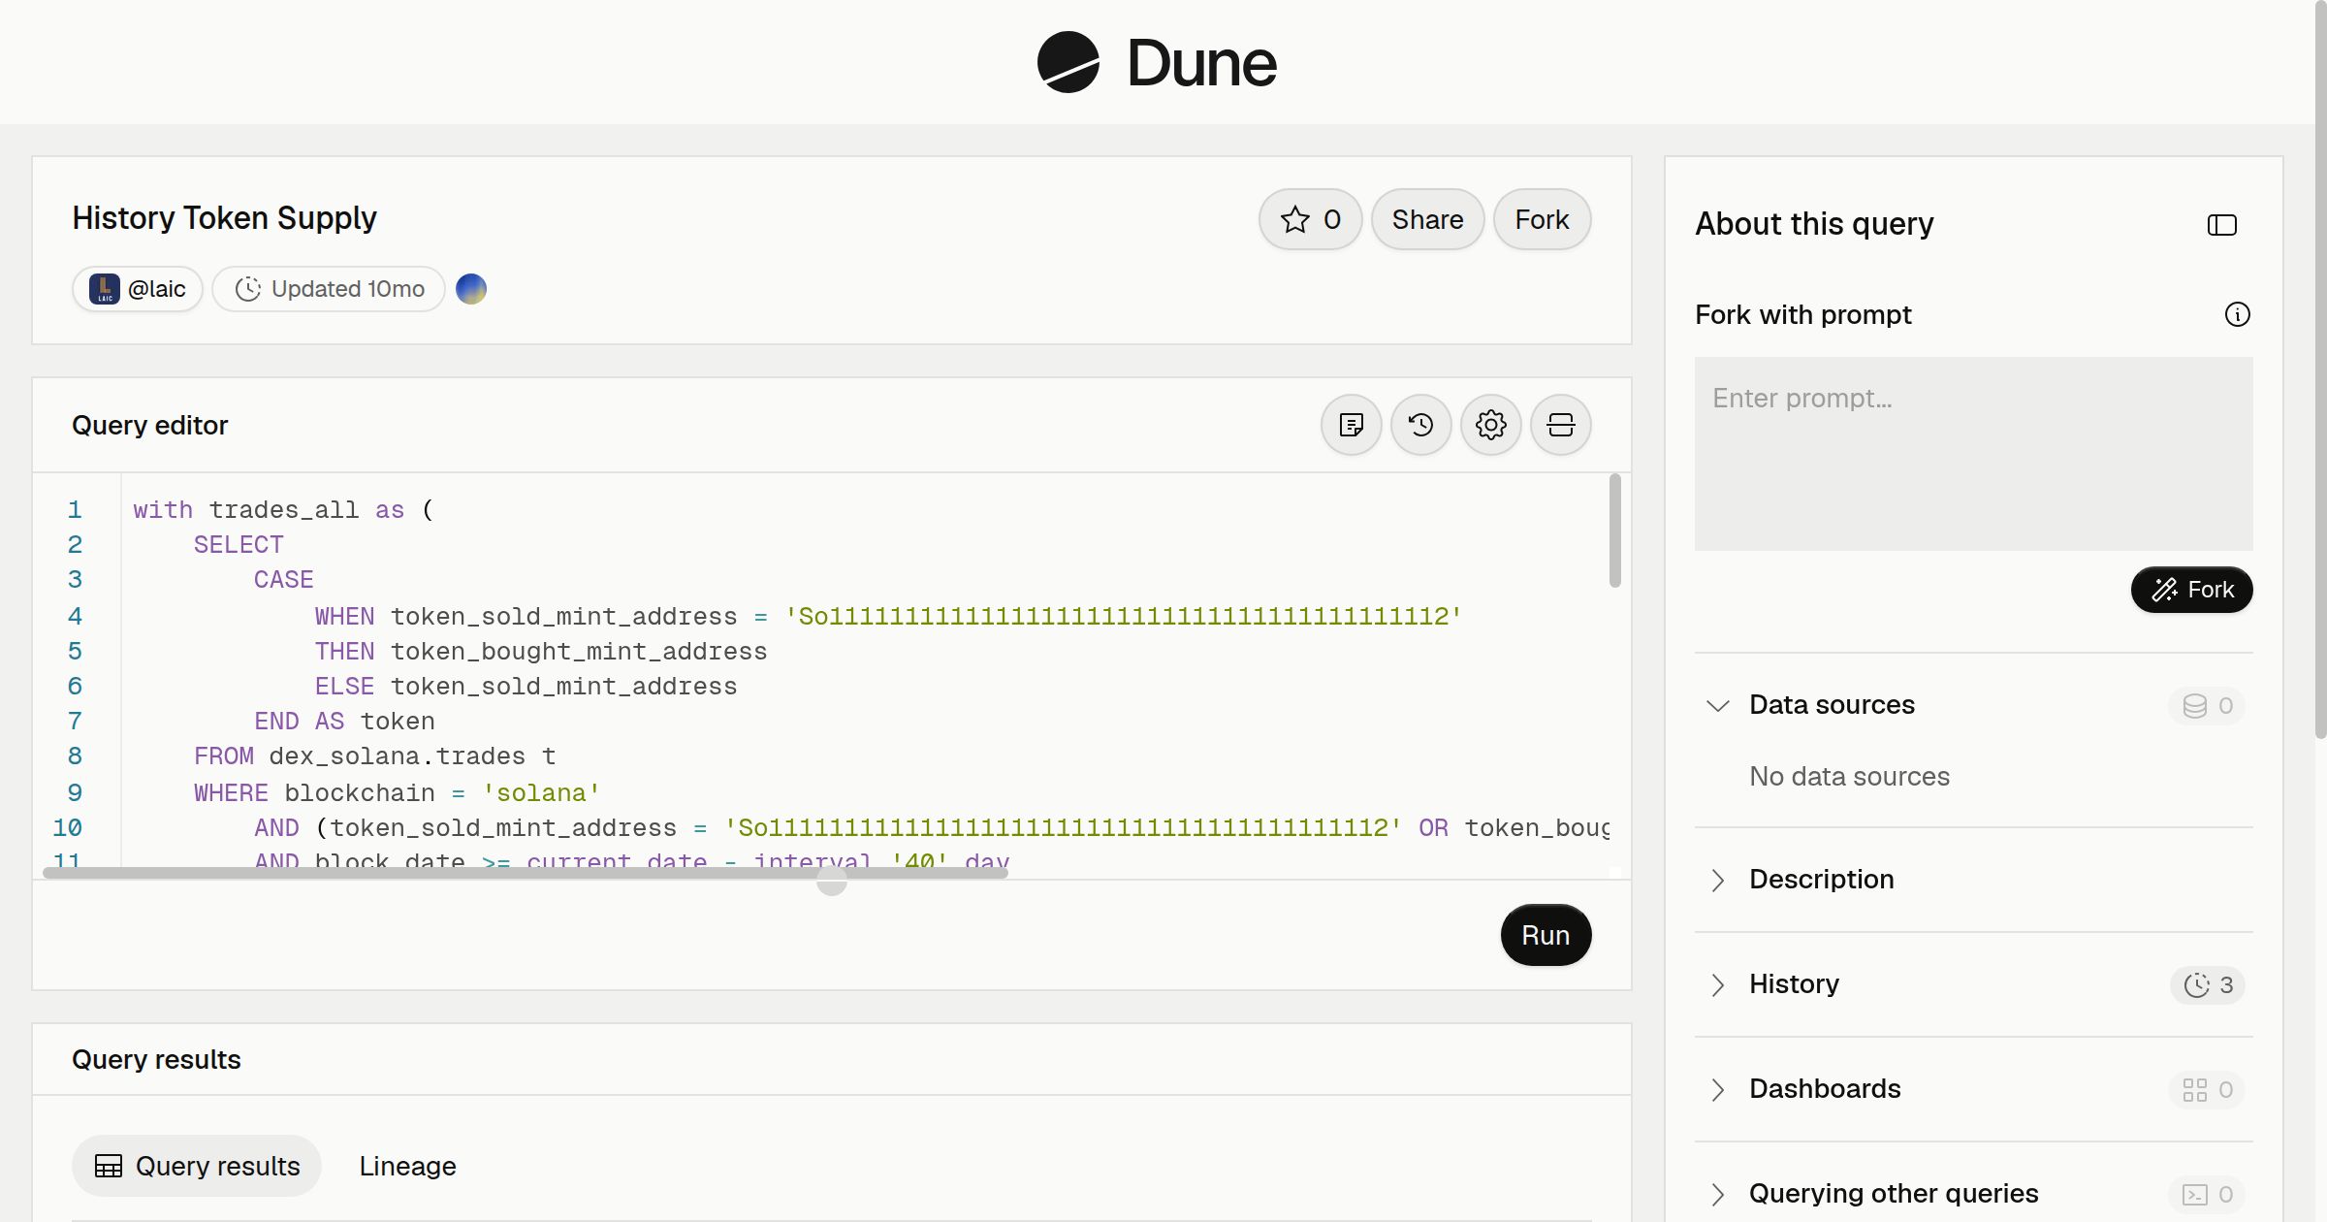Click the page vertical scrollbar

click(x=2320, y=369)
